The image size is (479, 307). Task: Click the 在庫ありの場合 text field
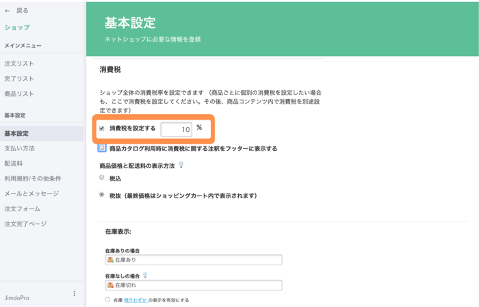pyautogui.click(x=194, y=260)
